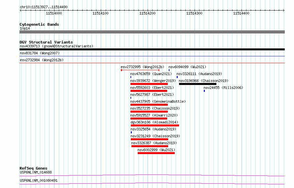Click ruler position 11514300

pos(194,13)
